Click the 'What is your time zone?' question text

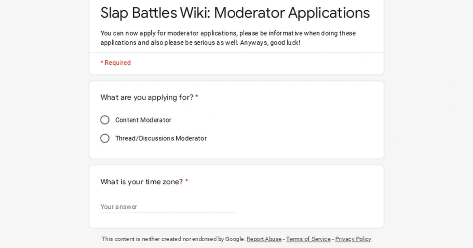coord(141,182)
